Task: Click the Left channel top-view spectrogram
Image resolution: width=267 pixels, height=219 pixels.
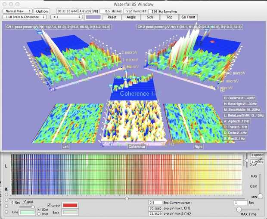Action: (68, 123)
